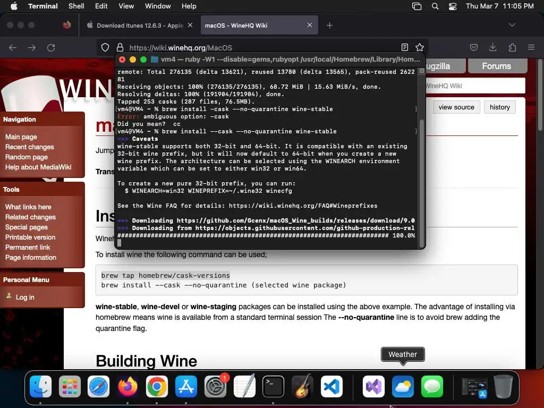544x408 pixels.
Task: Show Firefox downloads panel
Action: pos(492,47)
